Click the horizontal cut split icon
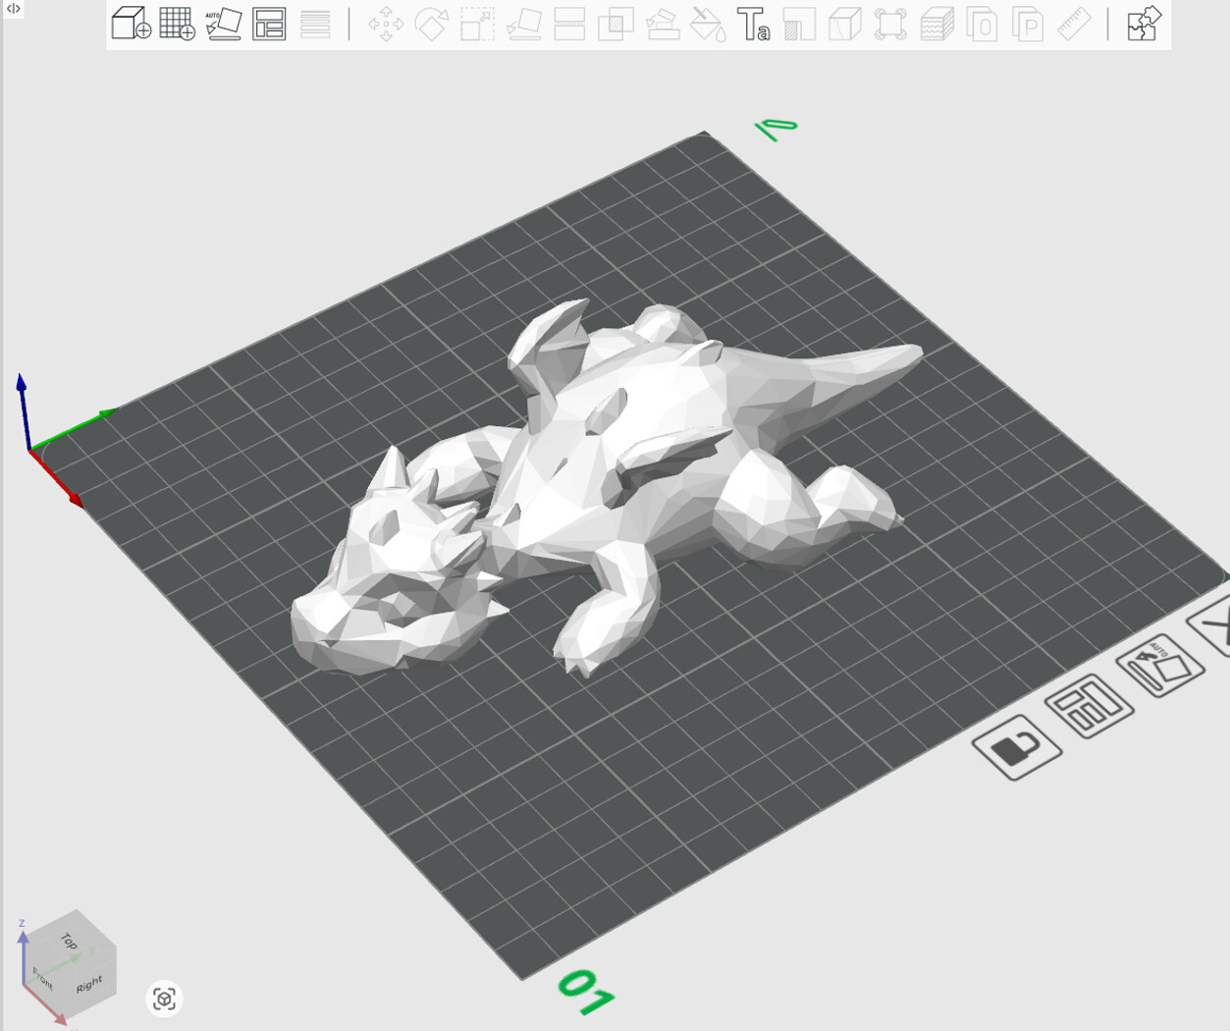Viewport: 1230px width, 1031px height. [x=569, y=24]
